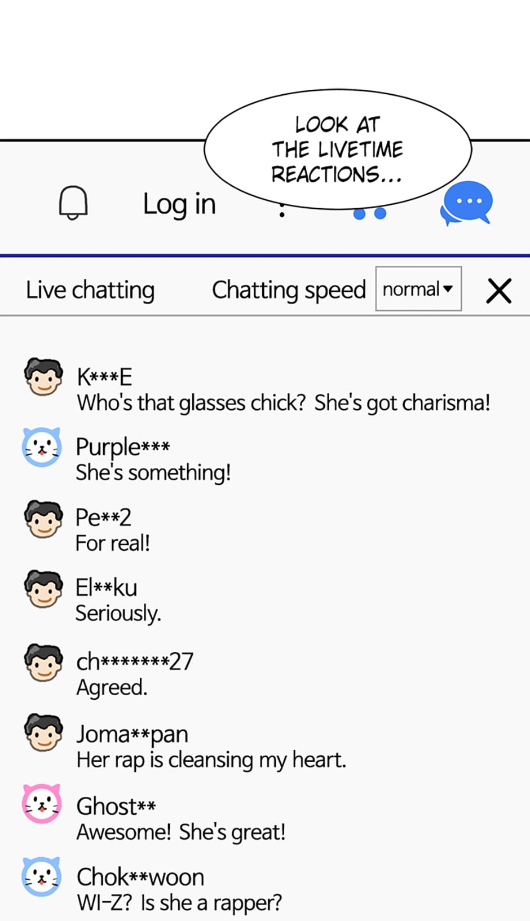Click the notification bell icon
The width and height of the screenshot is (530, 921).
(x=73, y=203)
